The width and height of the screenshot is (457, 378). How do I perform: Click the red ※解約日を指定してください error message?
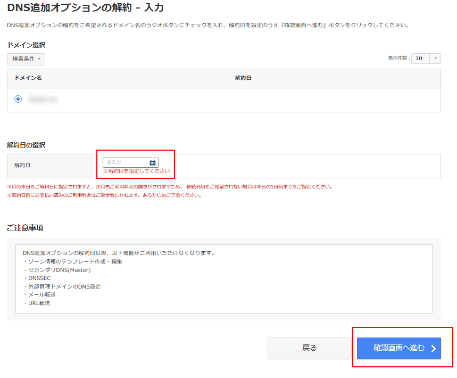pos(136,171)
